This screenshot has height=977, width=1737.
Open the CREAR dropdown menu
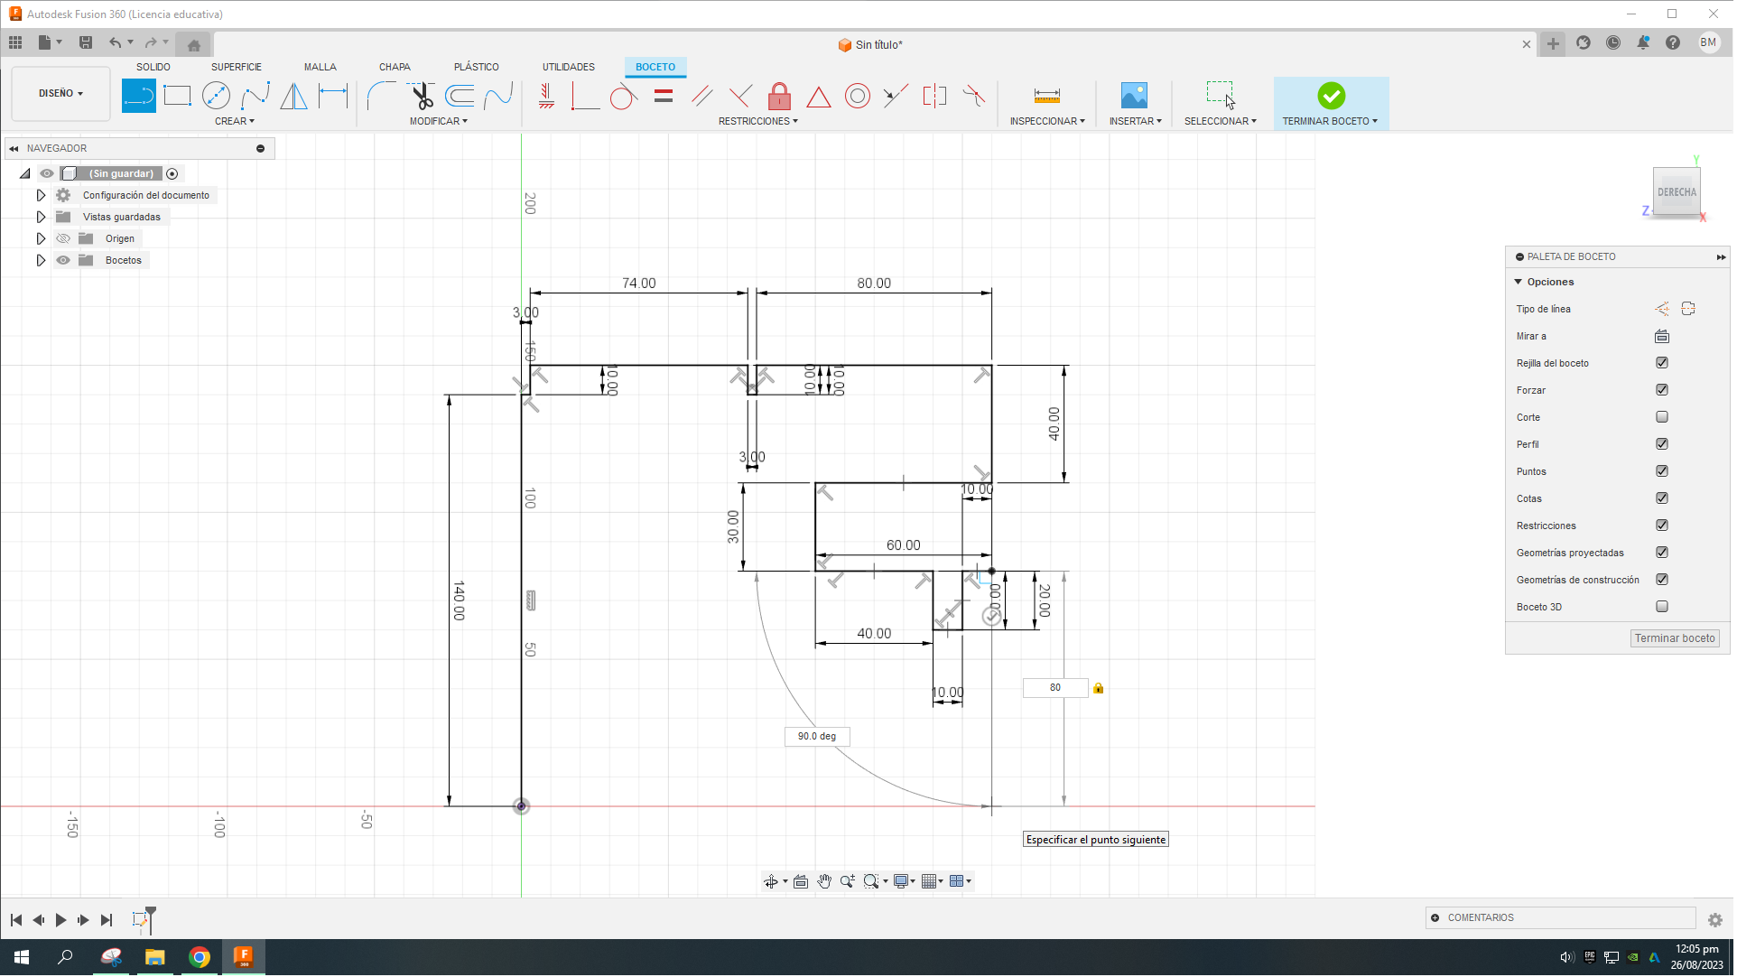pos(235,121)
